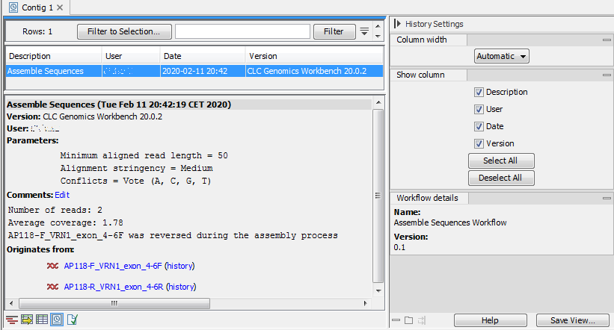Open the second view icon in the bottom toolbar
This screenshot has height=330, width=614.
click(27, 320)
